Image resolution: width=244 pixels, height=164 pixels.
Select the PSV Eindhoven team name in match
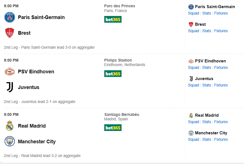point(36,72)
